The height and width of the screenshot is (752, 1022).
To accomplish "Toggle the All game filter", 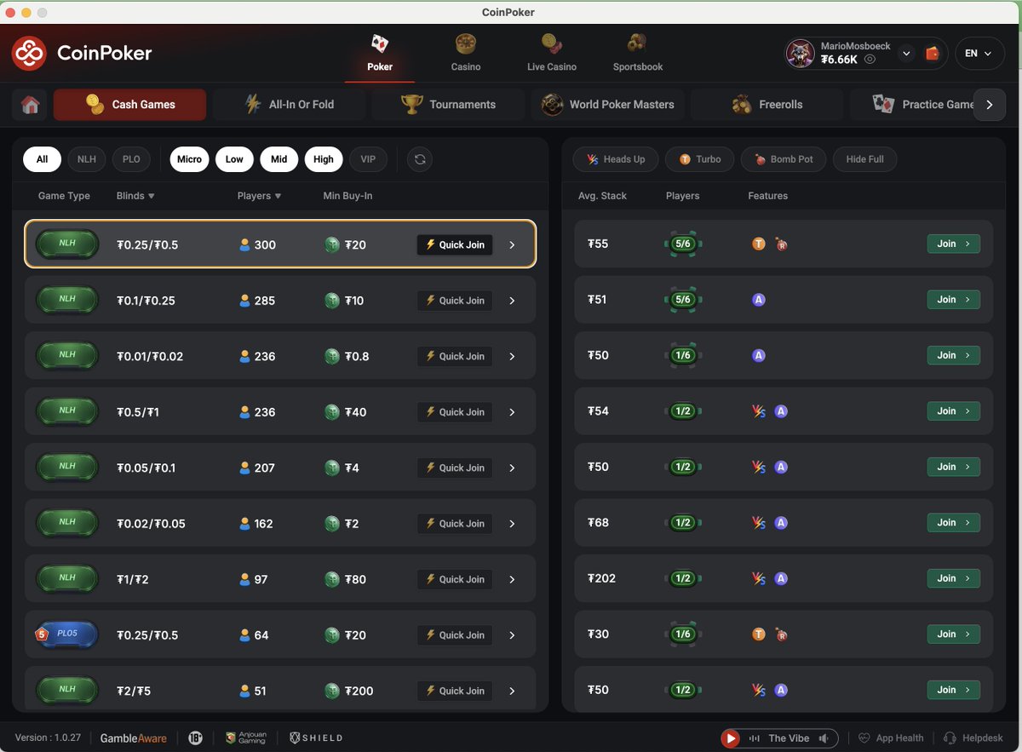I will click(42, 159).
